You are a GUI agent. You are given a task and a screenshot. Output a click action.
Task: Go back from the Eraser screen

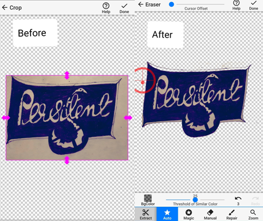tap(141, 4)
